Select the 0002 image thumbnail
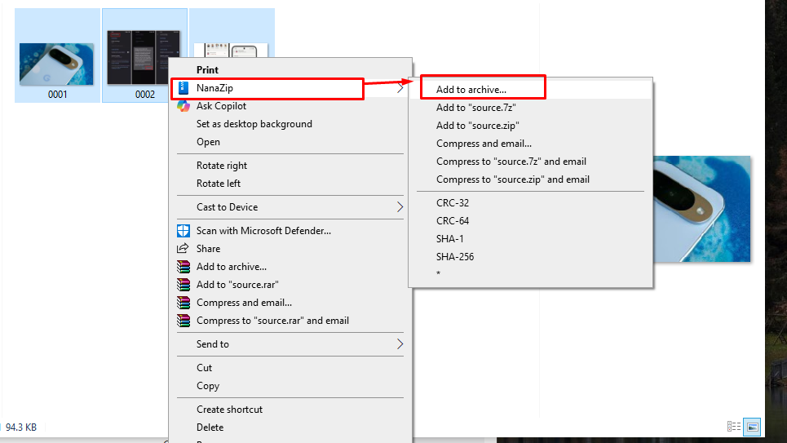The height and width of the screenshot is (443, 787). [144, 60]
